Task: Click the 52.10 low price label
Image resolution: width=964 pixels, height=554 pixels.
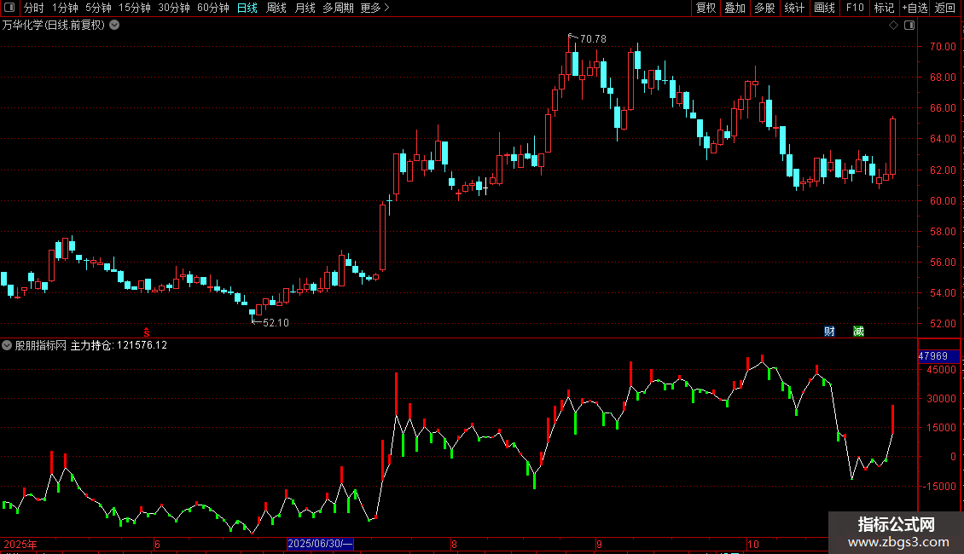Action: pyautogui.click(x=276, y=322)
